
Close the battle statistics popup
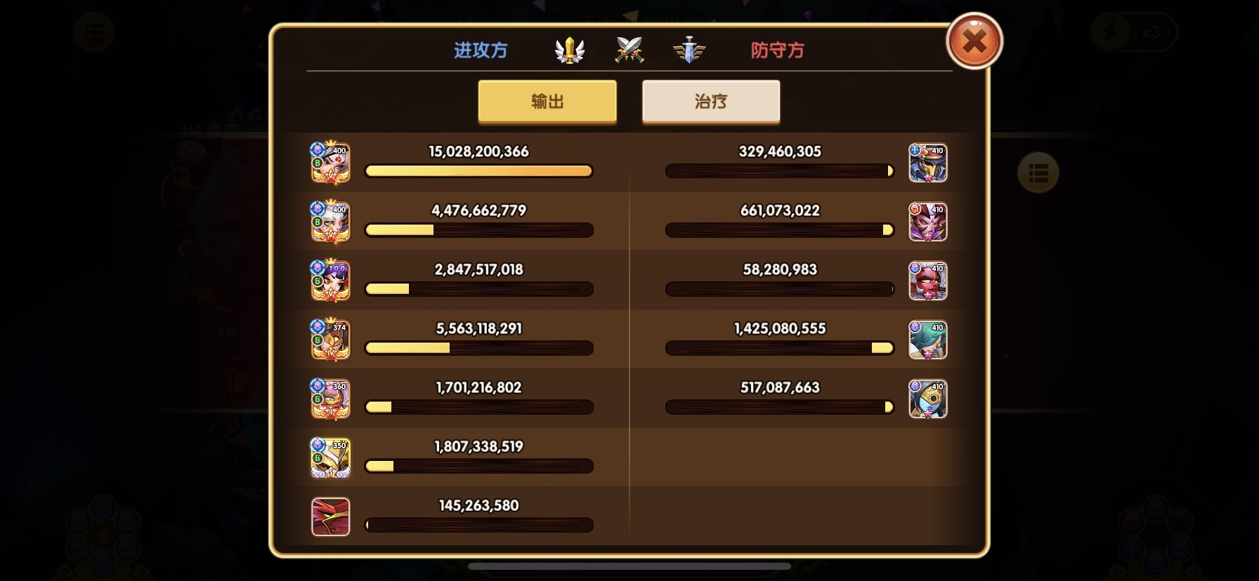coord(974,41)
